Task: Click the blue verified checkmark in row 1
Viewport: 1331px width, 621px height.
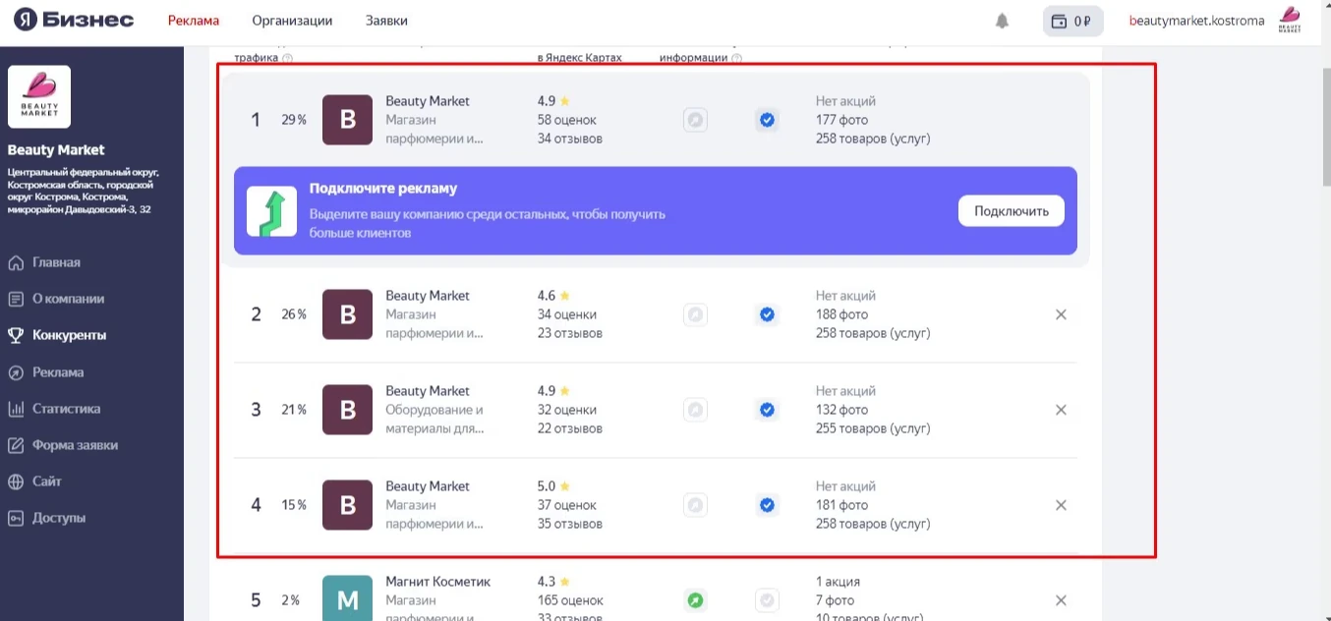Action: [768, 120]
